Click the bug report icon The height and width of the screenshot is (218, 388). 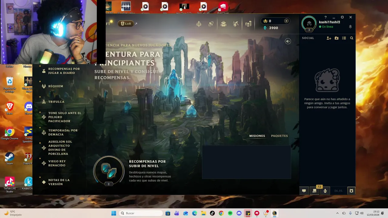[351, 191]
